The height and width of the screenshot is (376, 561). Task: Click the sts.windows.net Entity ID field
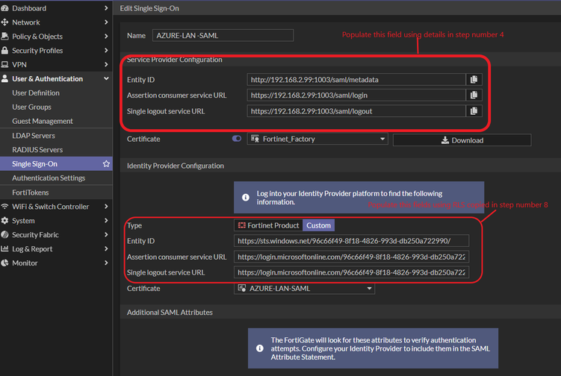351,241
